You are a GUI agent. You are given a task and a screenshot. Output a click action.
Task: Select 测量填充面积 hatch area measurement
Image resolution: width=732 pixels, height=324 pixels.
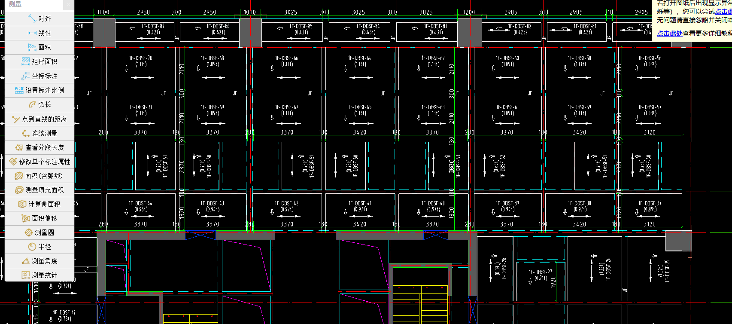click(x=39, y=190)
